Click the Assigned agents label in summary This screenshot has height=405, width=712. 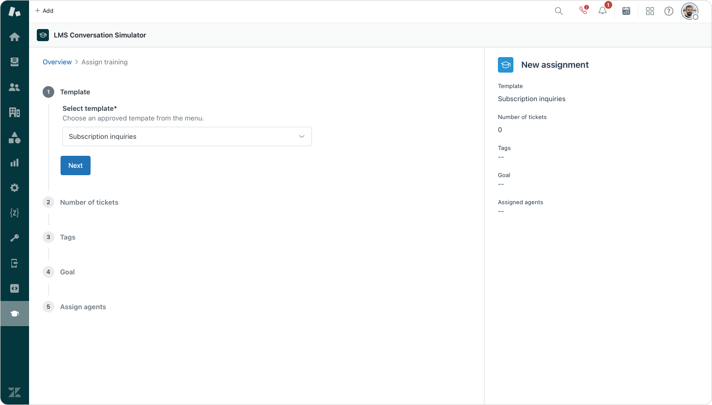pos(521,202)
